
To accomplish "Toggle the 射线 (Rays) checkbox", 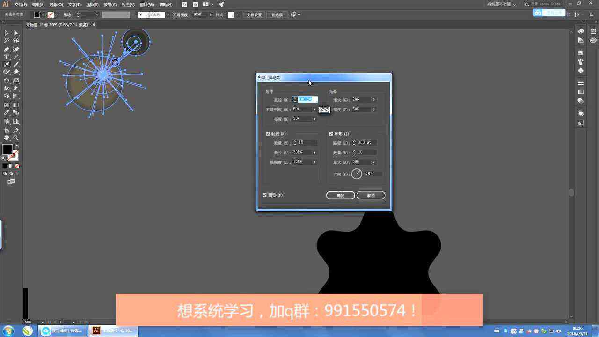I will coord(268,134).
